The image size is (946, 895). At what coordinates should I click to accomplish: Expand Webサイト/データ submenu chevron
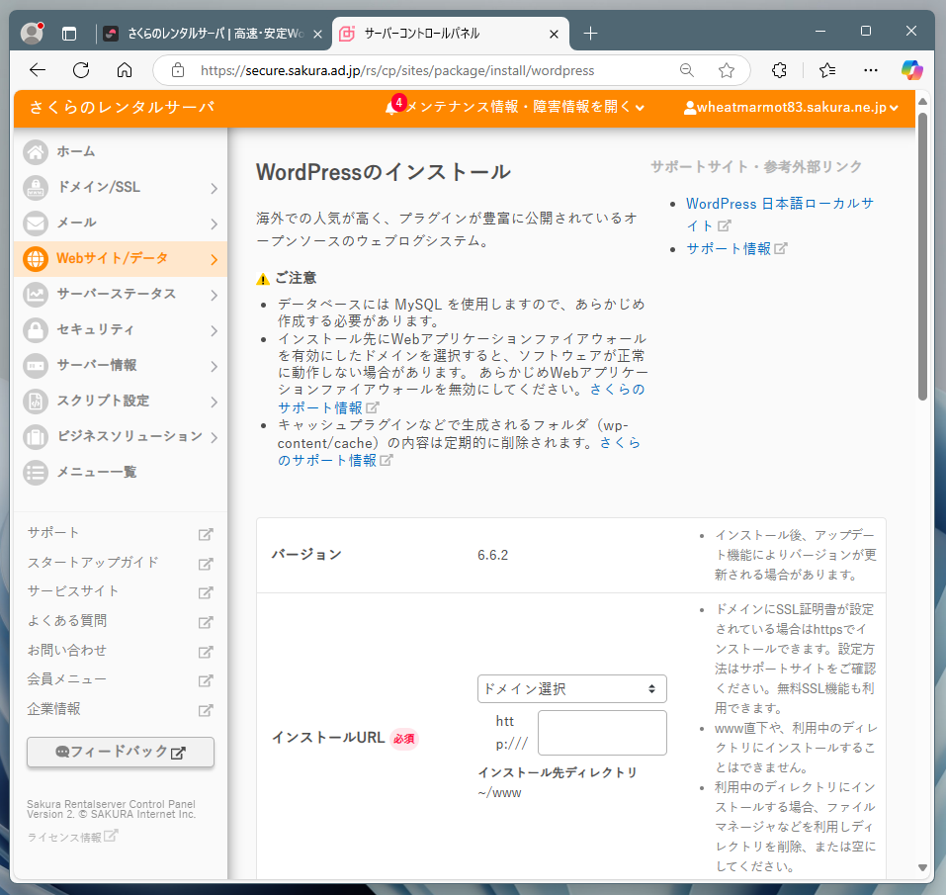(x=215, y=259)
